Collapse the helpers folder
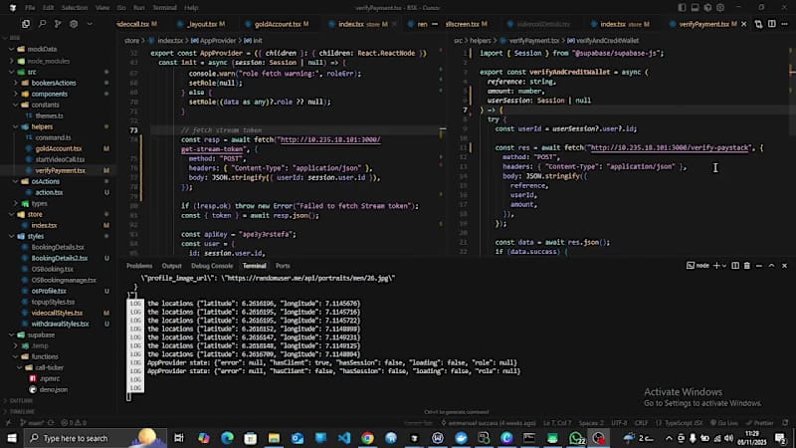 pyautogui.click(x=42, y=126)
